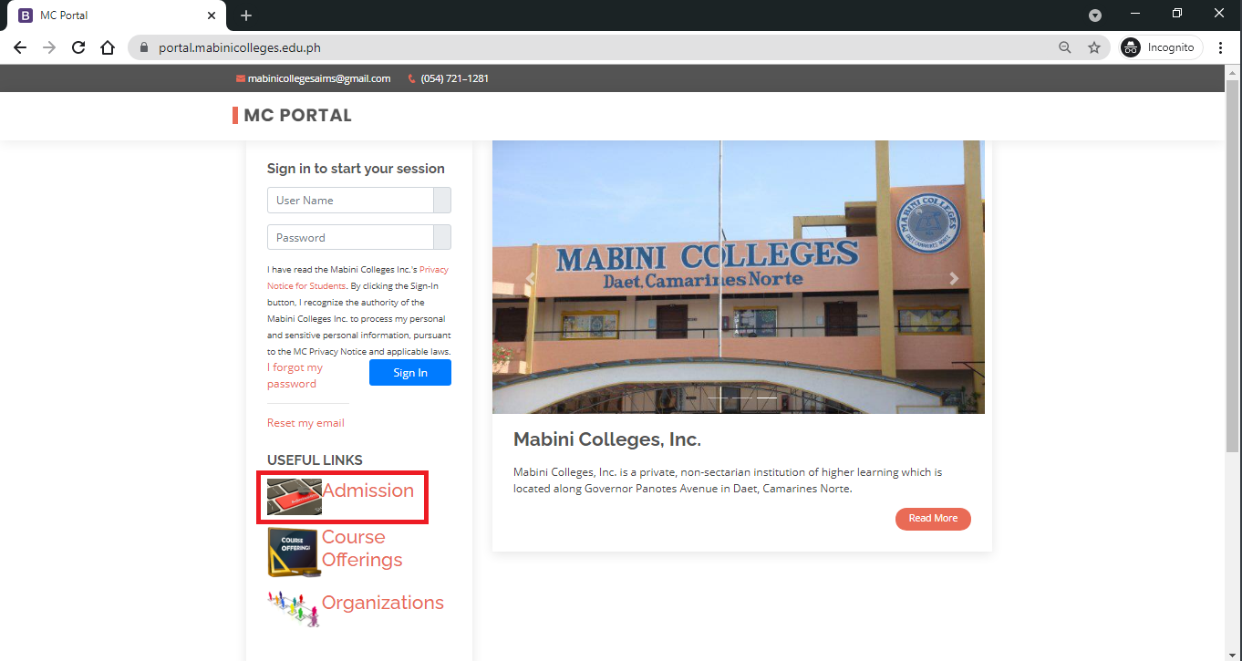Advance carousel with next arrow
1242x661 pixels.
coord(954,279)
